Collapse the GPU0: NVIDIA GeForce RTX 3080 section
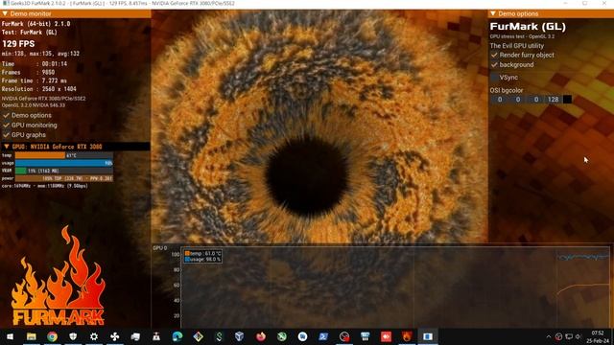Image resolution: width=614 pixels, height=345 pixels. coord(7,147)
